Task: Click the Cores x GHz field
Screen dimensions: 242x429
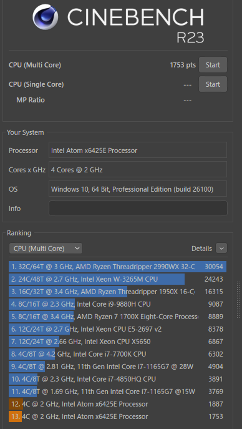Action: coord(138,169)
